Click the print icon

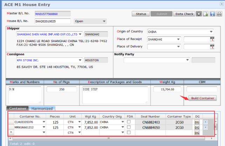point(219,14)
